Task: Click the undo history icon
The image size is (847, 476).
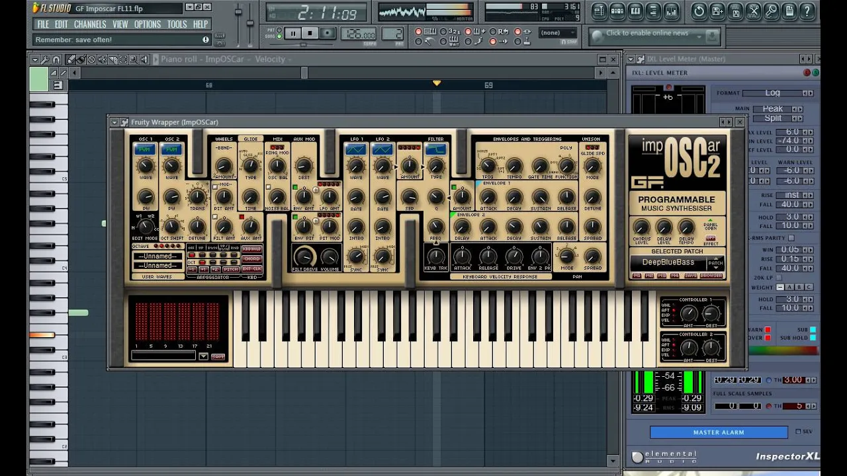Action: 699,11
